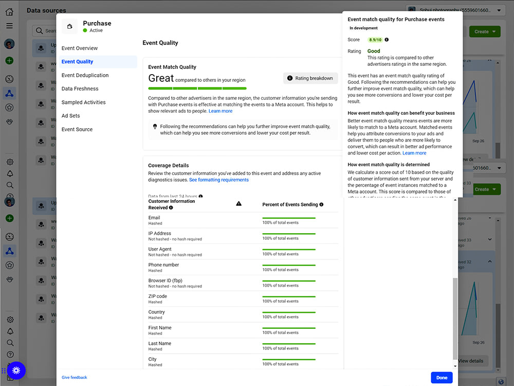Click the info icon next to Score 8.9/10

[x=387, y=40]
